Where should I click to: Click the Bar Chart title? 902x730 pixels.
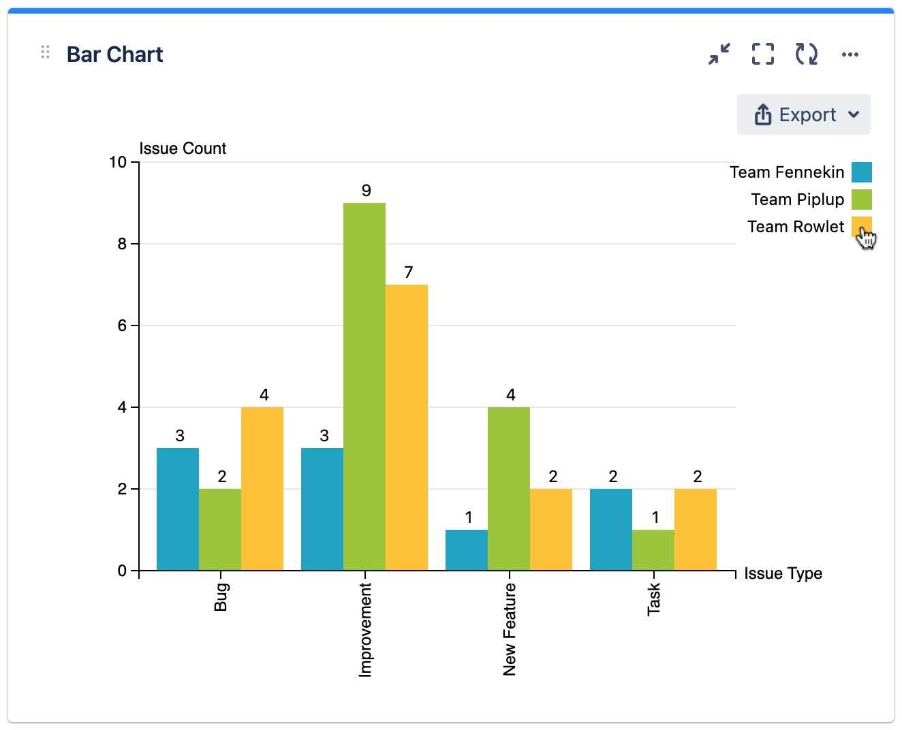coord(114,54)
